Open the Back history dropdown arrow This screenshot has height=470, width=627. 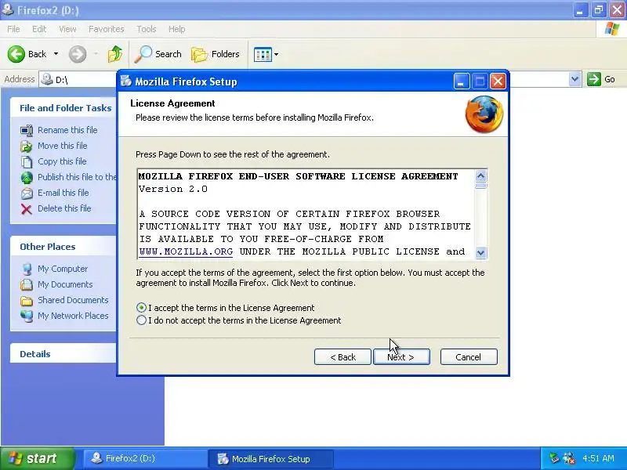[56, 54]
